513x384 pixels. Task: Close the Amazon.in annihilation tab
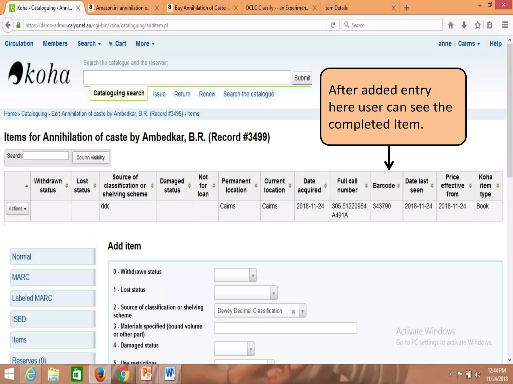[x=157, y=8]
